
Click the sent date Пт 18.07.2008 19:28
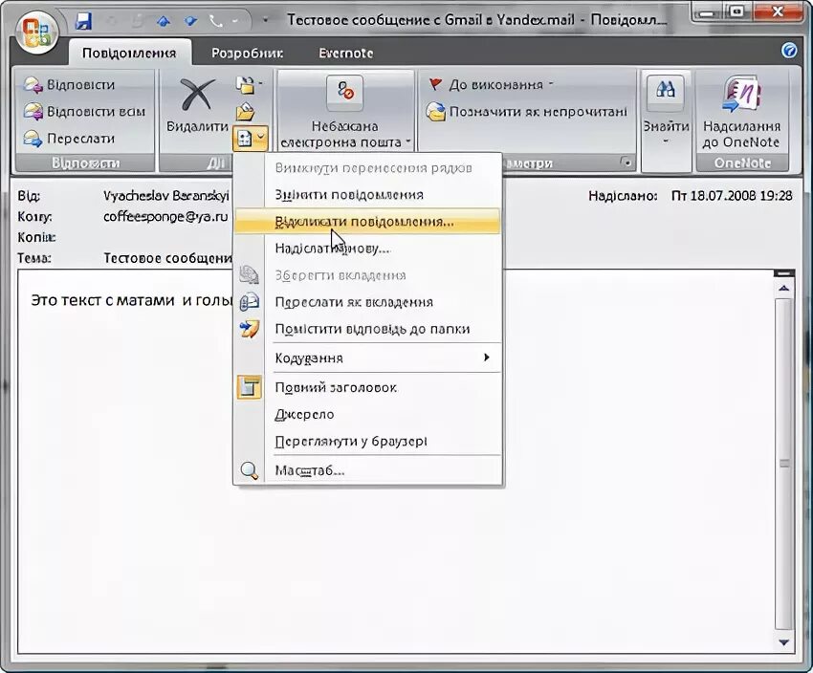tap(732, 196)
